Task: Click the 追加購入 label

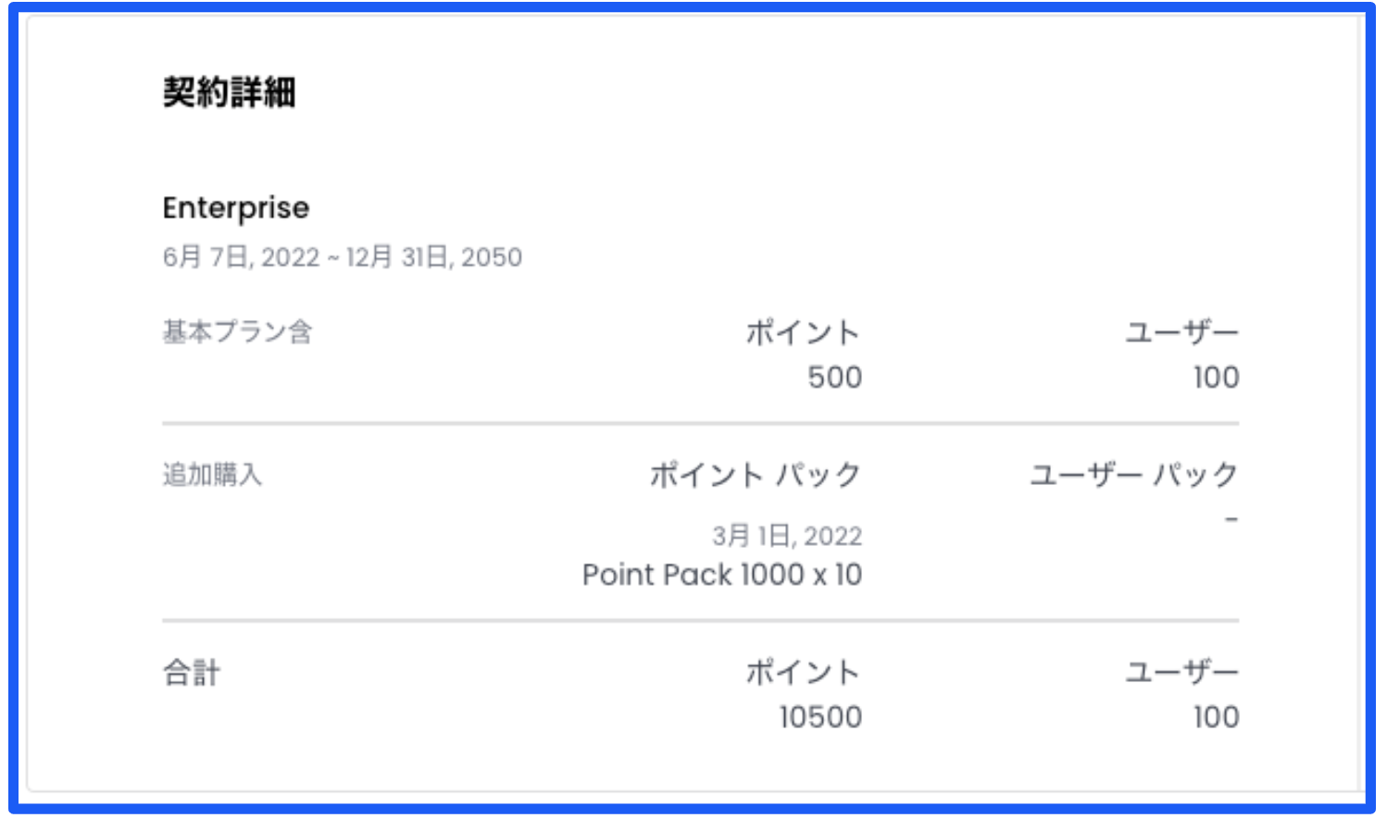Action: pyautogui.click(x=213, y=475)
